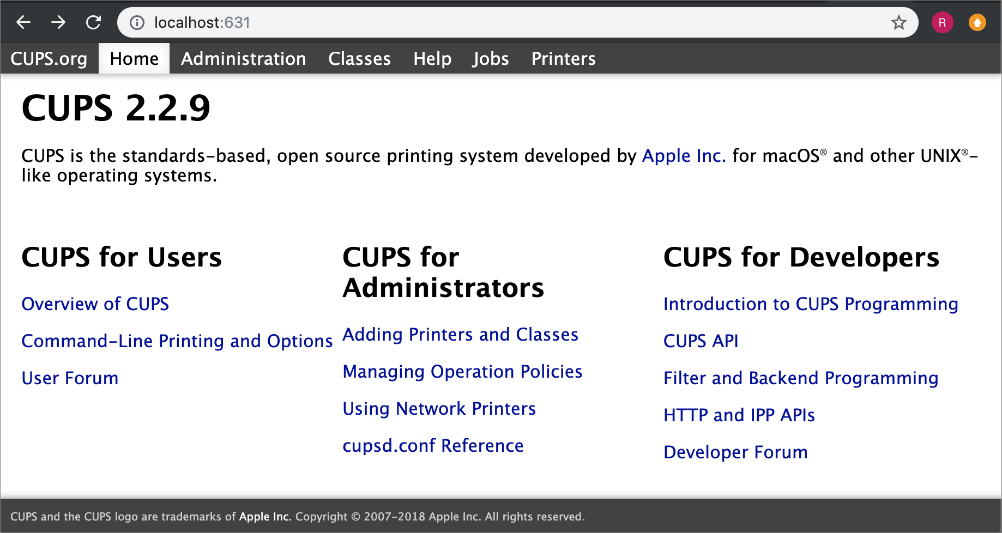
Task: Open Introduction to CUPS Programming link
Action: tap(811, 304)
